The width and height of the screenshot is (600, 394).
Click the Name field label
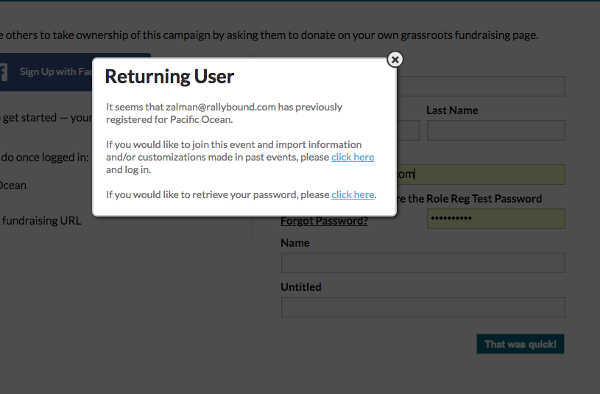295,243
